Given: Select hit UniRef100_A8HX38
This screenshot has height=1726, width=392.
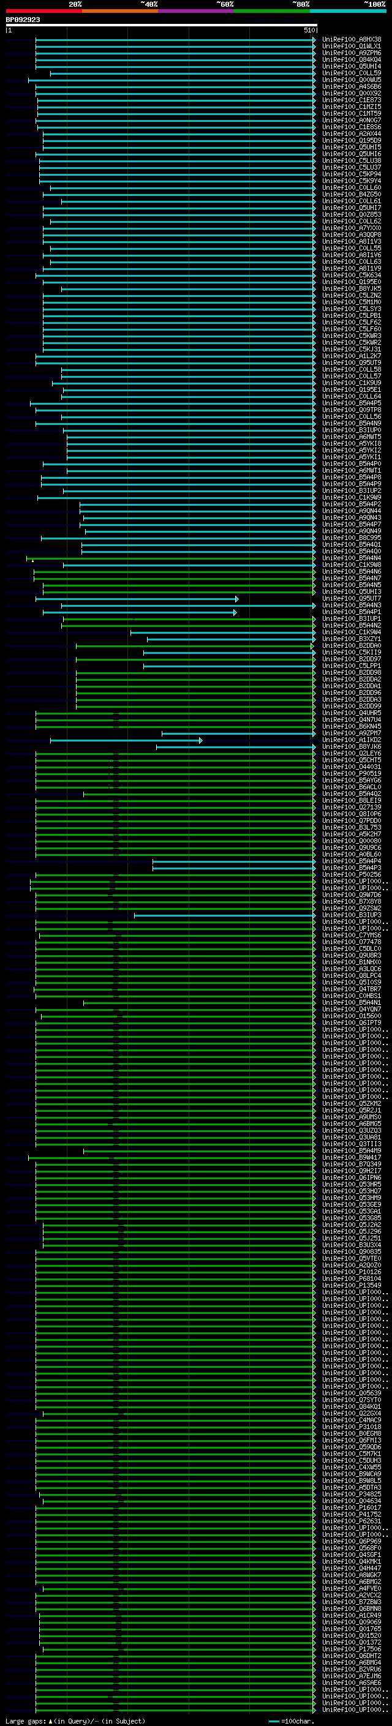Looking at the screenshot, I should coord(352,40).
